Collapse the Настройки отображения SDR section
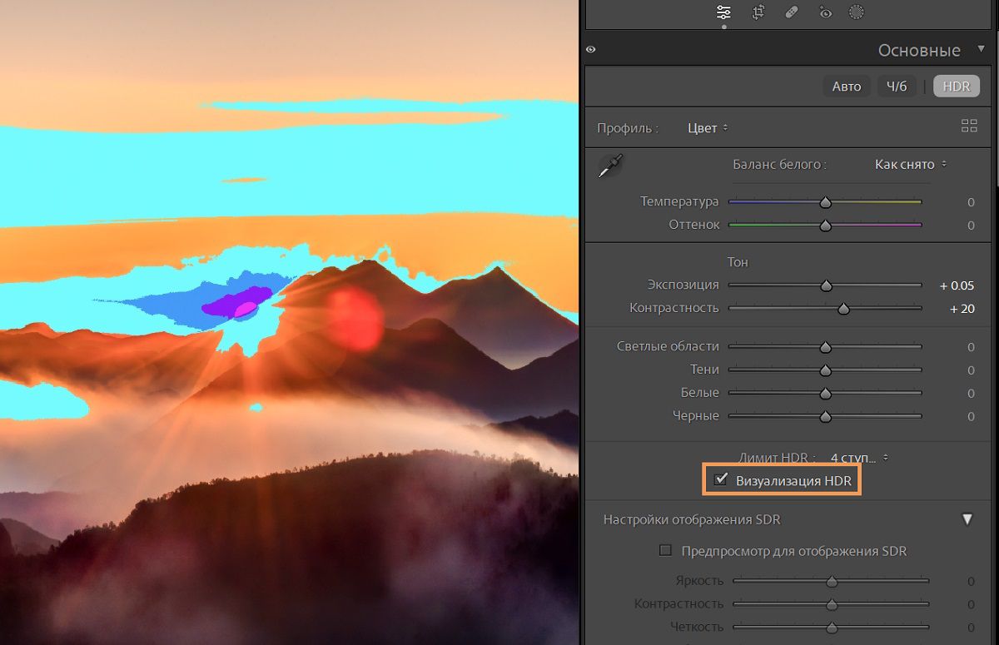This screenshot has height=645, width=999. point(967,519)
